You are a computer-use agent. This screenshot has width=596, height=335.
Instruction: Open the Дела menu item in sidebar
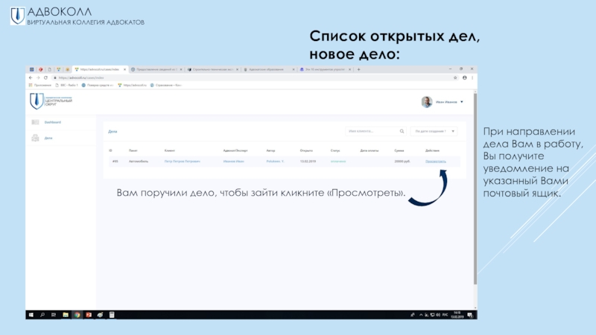(x=48, y=138)
